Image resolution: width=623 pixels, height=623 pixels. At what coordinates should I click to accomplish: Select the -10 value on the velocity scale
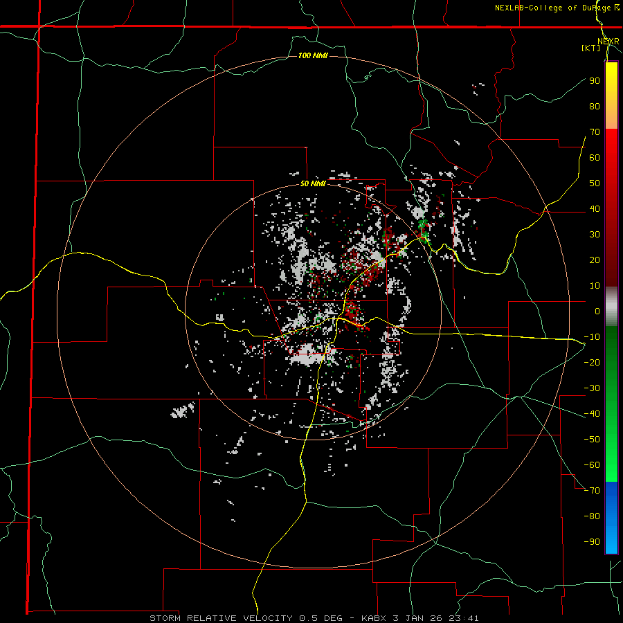592,337
